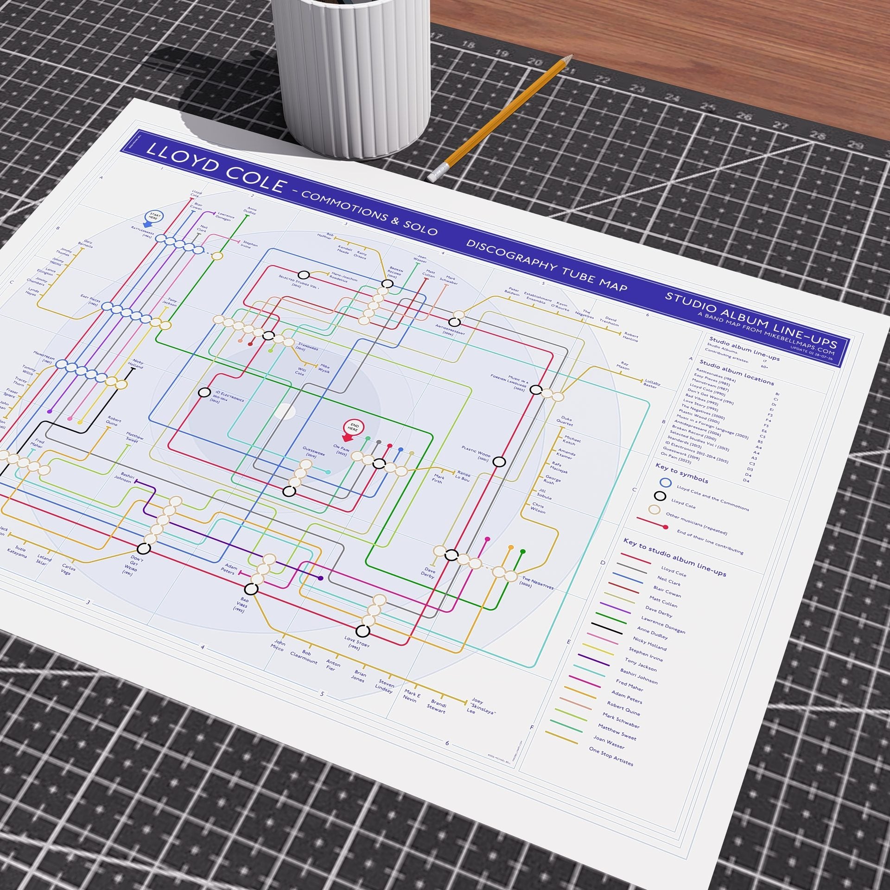Click the name "Chris Wilson"
This screenshot has height=890, width=890.
point(538,508)
